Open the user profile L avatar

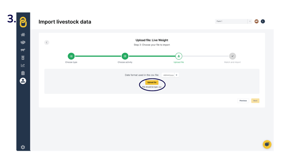(x=263, y=22)
